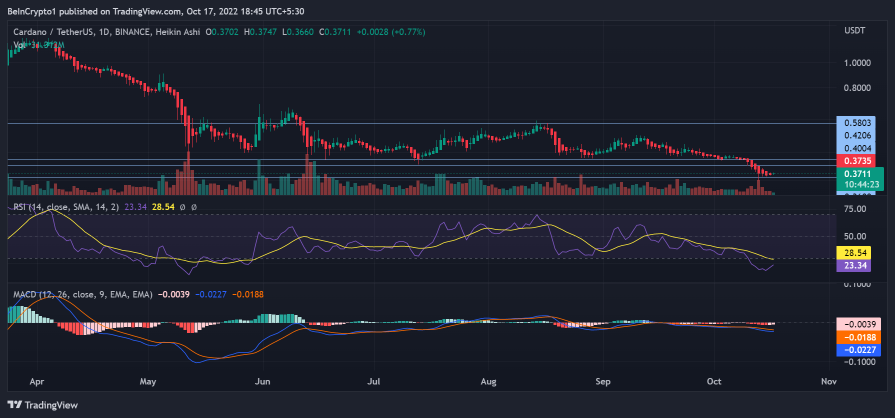Click the red 0.3735 price tag

coord(857,161)
